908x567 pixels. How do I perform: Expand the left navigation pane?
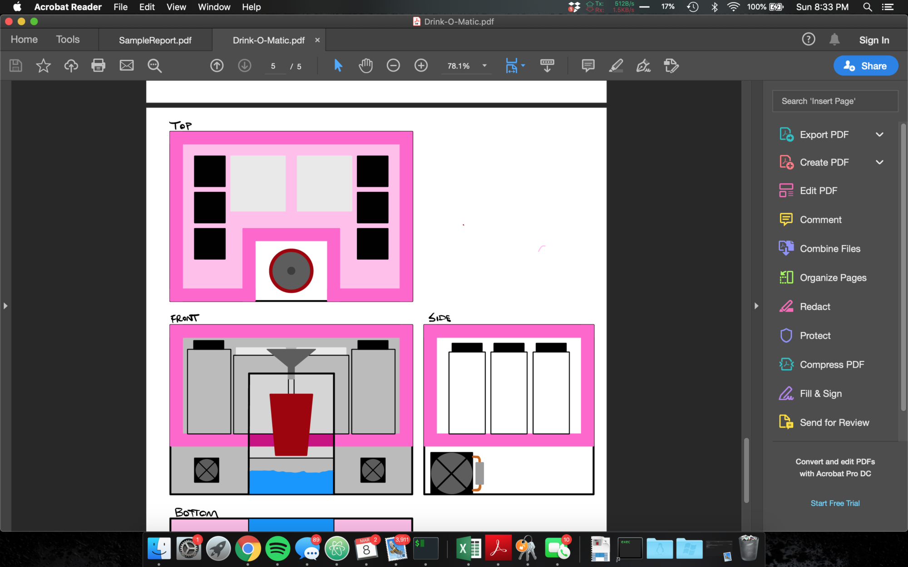coord(5,306)
